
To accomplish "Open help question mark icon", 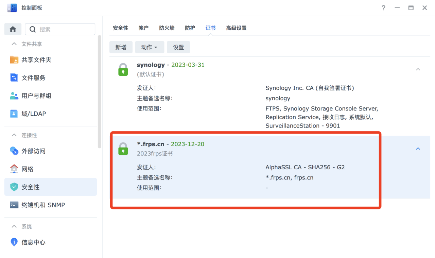I will (x=384, y=8).
